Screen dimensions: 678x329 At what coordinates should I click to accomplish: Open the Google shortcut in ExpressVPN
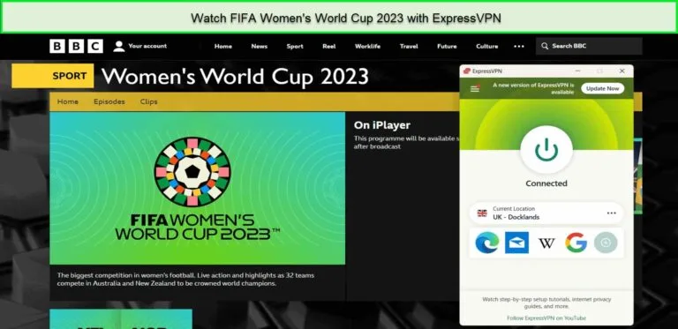576,243
